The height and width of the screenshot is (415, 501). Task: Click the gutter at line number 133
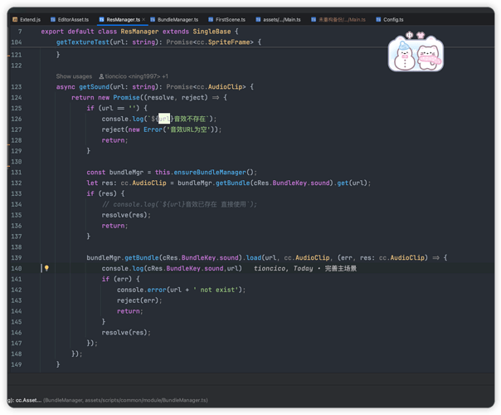17,193
